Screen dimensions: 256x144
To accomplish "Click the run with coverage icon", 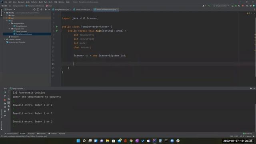I will [239, 6].
